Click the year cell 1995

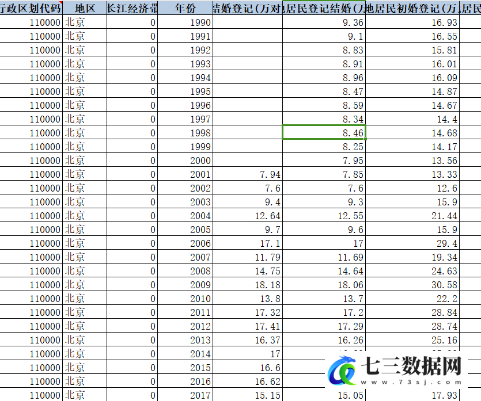[x=185, y=91]
